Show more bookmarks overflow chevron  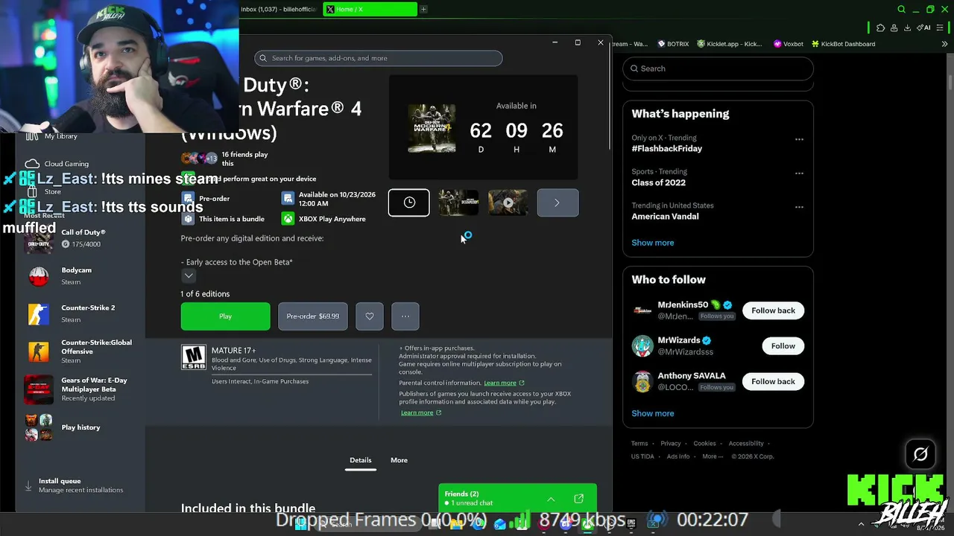click(x=945, y=44)
